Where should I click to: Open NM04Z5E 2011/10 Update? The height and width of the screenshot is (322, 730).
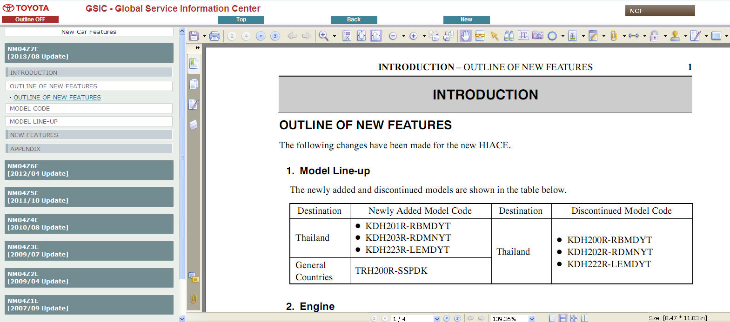[x=89, y=197]
